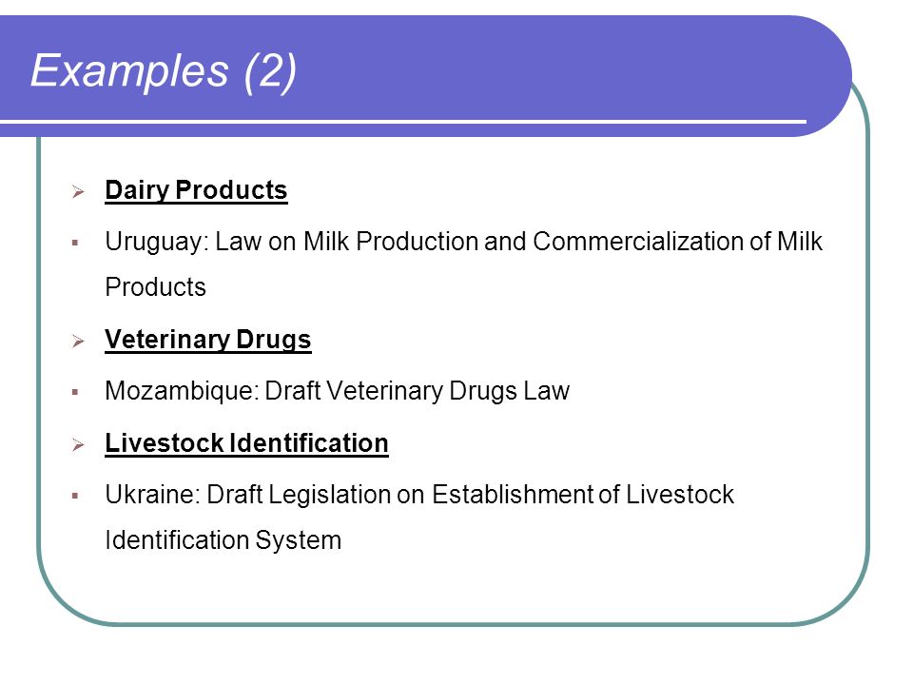The width and height of the screenshot is (913, 685).
Task: Click the square bullet beside Ukraine
Action: click(75, 496)
